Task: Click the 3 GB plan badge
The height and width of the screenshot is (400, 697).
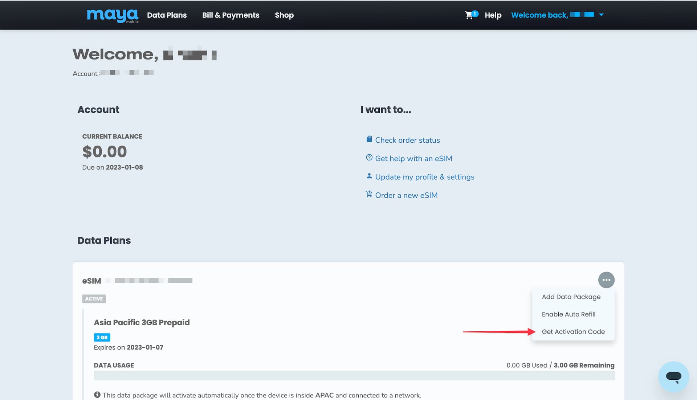Action: (102, 338)
